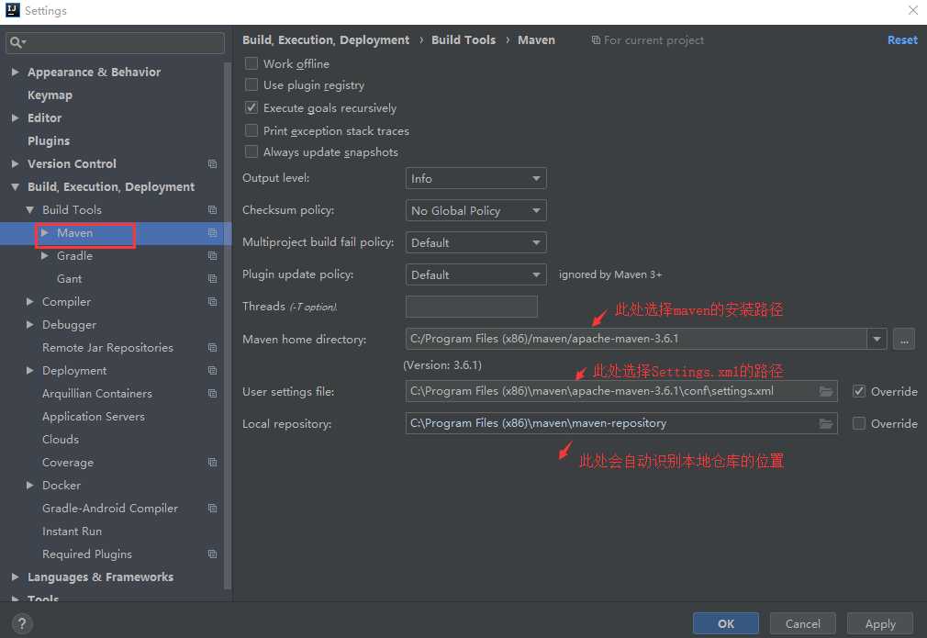Click the project-level icon beside Required Plugins
This screenshot has width=927, height=638.
(x=212, y=554)
